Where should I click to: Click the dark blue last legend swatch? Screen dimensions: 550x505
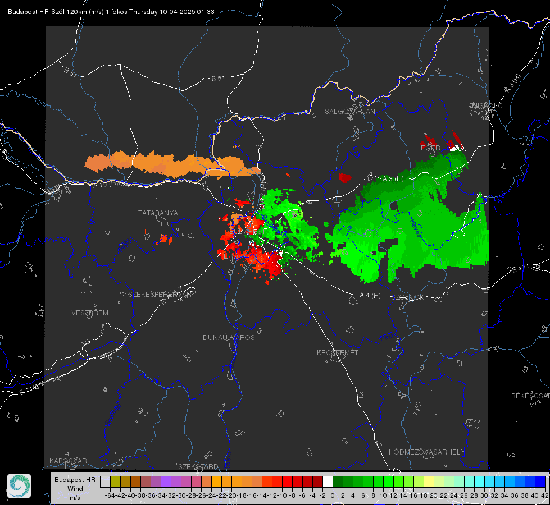(x=540, y=481)
